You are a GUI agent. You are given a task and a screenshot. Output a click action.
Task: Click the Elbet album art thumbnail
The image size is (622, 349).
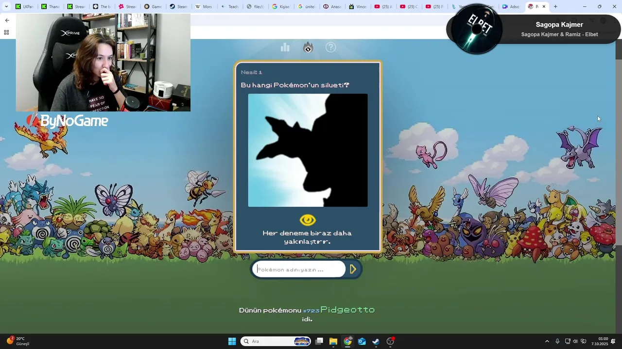click(x=477, y=29)
